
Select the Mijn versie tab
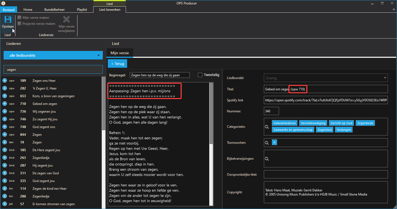click(120, 53)
